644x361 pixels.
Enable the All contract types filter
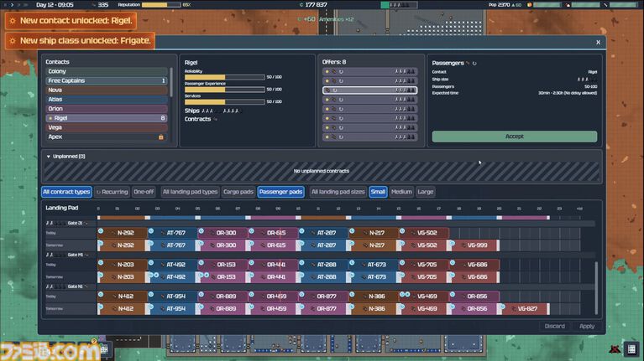pos(66,192)
